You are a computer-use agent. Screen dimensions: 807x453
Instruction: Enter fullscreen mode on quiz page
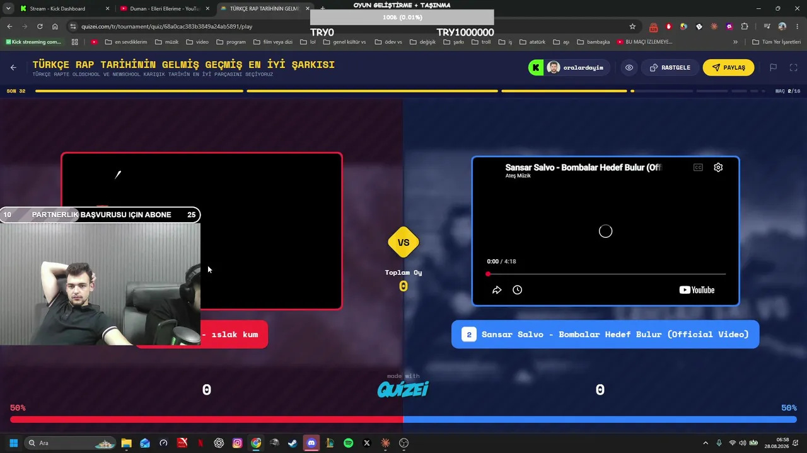coord(794,67)
